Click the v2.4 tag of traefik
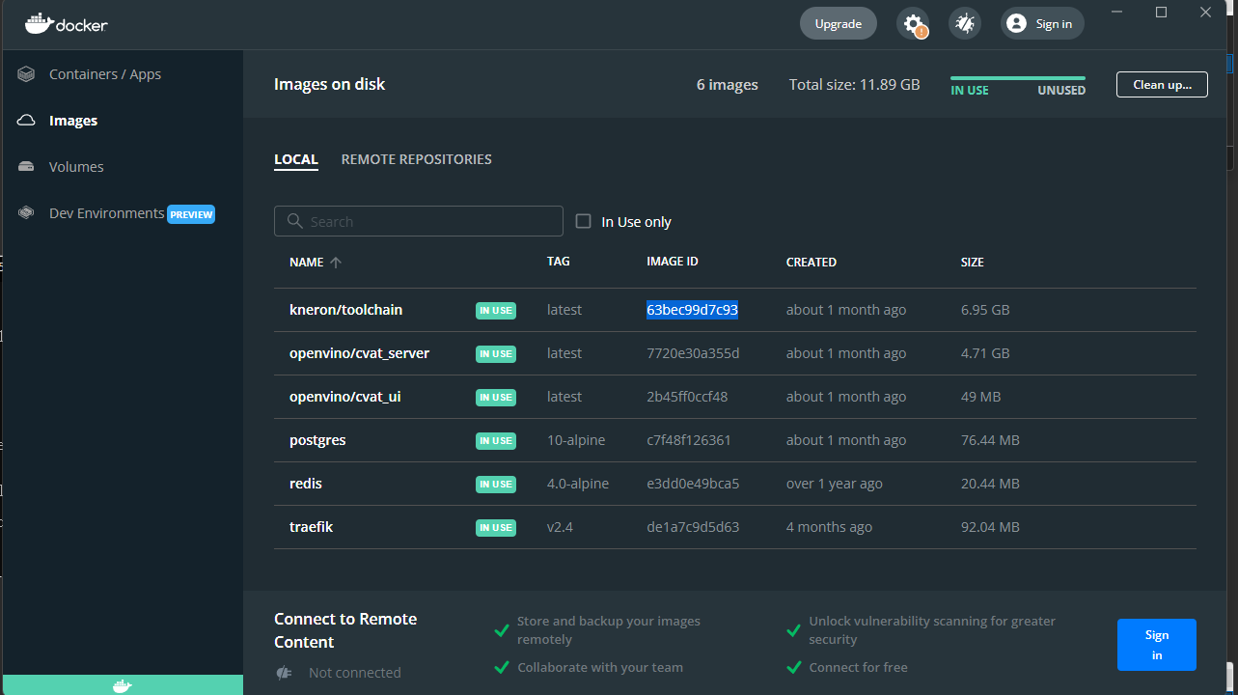This screenshot has width=1238, height=695. coord(560,527)
